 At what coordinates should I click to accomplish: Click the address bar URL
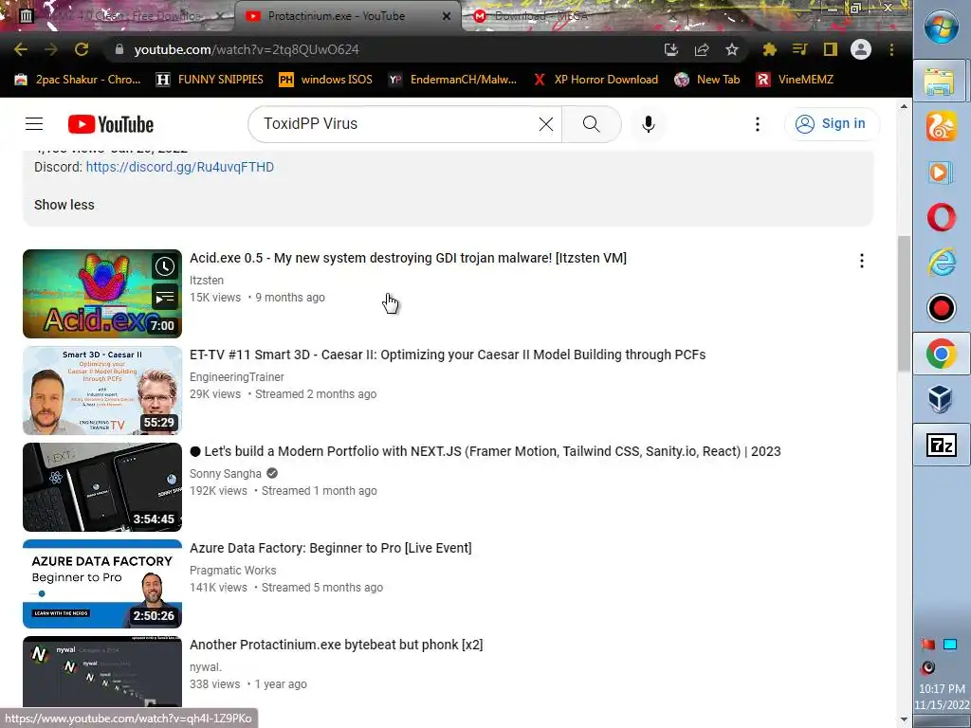click(247, 49)
